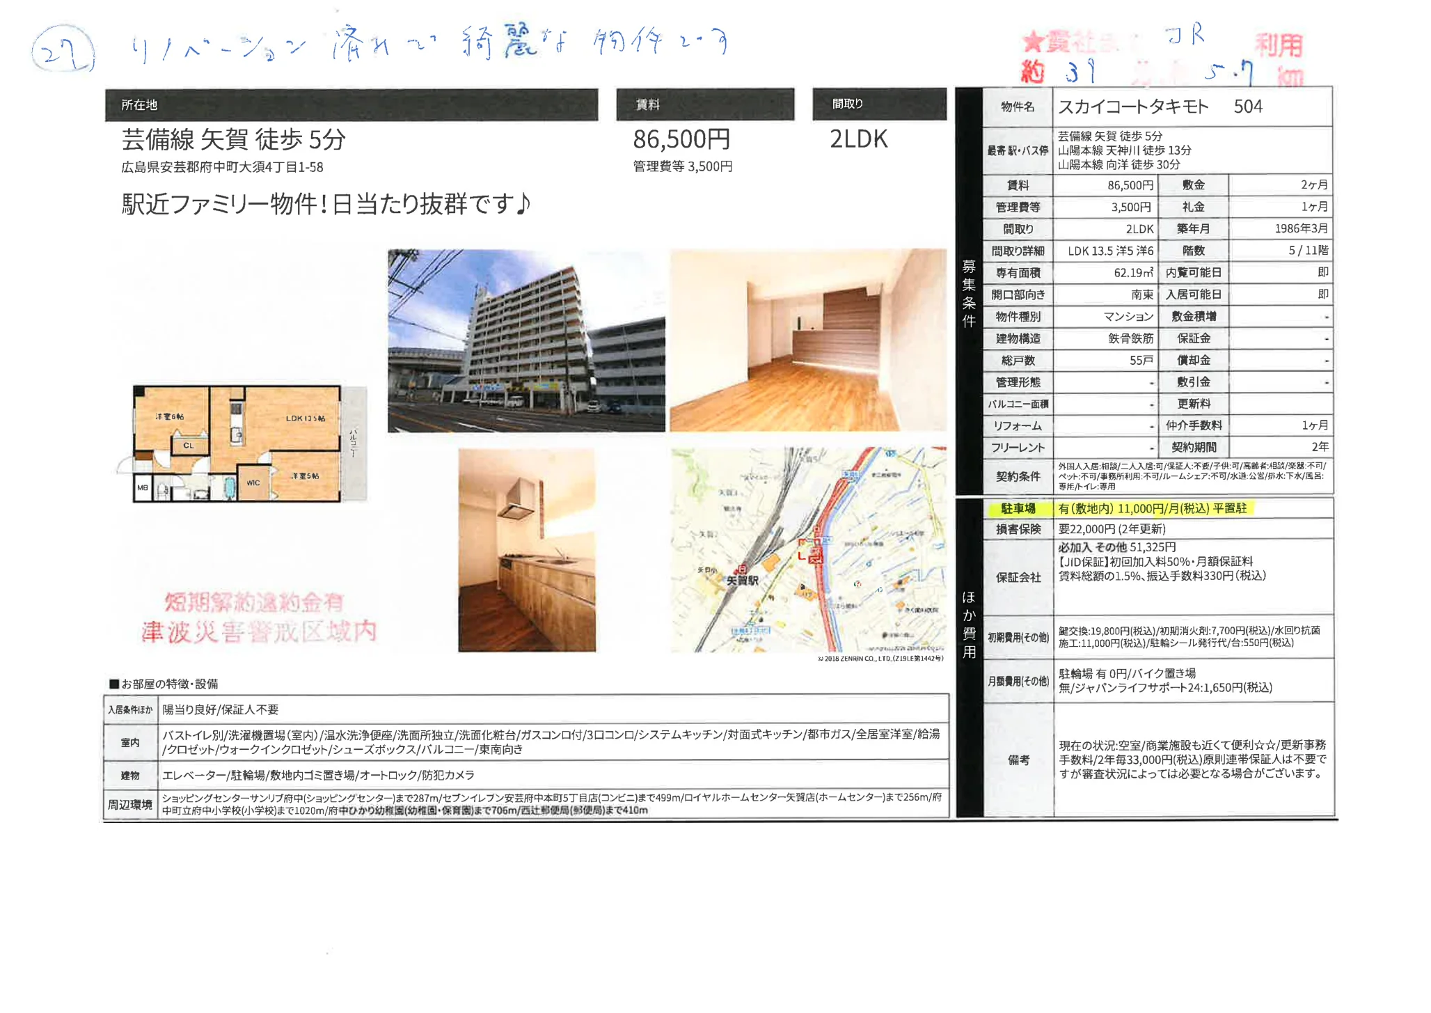This screenshot has height=1013, width=1431.
Task: Click the 室内 equipment list row
Action: pos(526,742)
